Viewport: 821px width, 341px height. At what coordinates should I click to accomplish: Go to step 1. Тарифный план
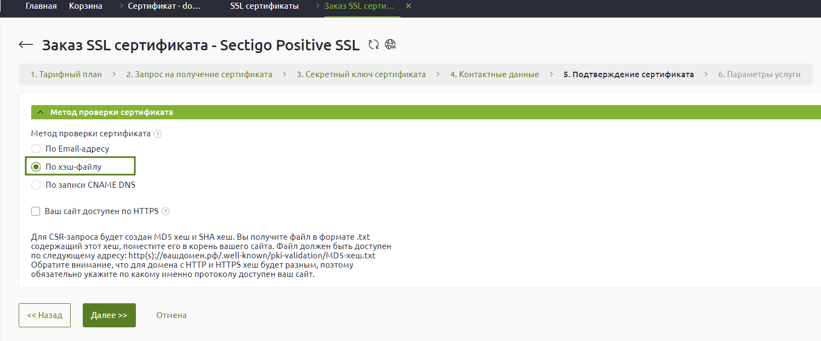[x=66, y=74]
